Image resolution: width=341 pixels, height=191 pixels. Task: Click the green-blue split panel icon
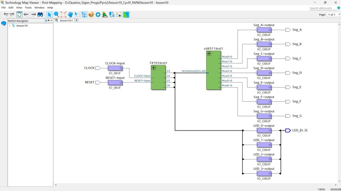[x=126, y=14]
